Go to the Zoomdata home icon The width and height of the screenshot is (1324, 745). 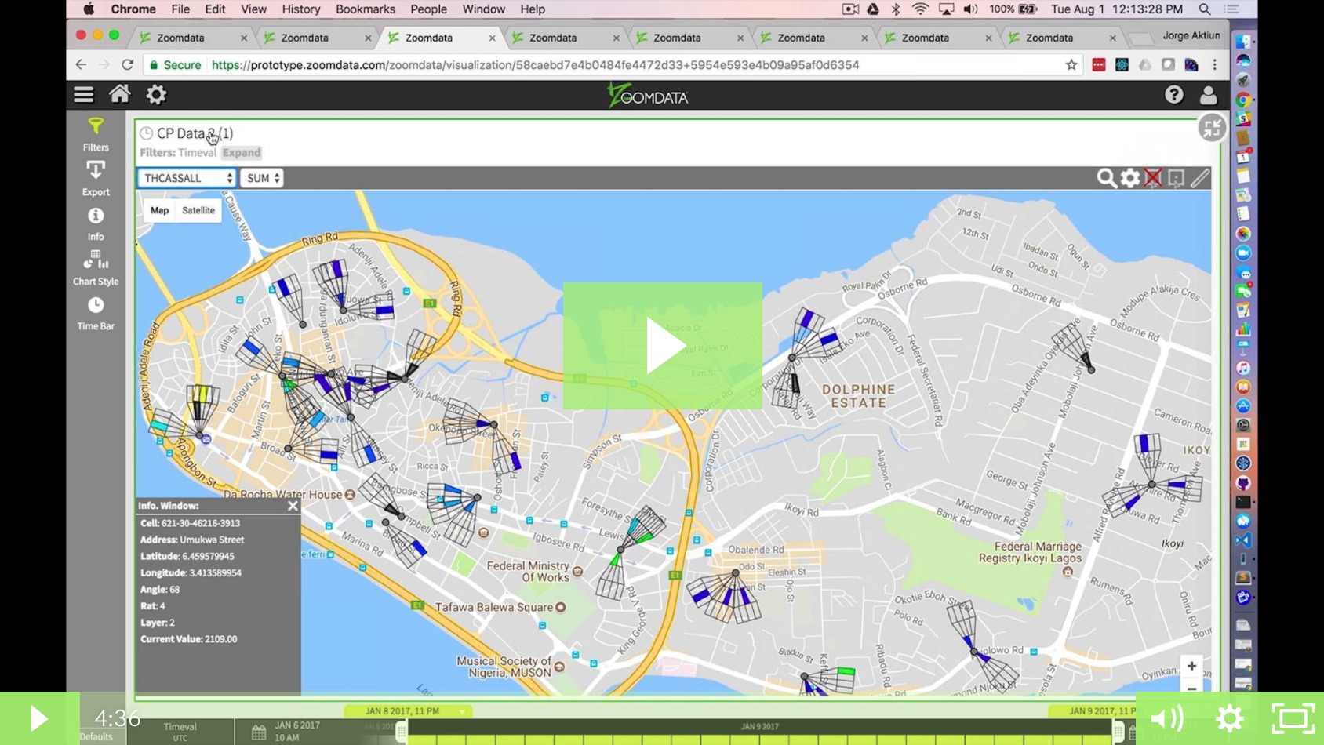pos(120,94)
